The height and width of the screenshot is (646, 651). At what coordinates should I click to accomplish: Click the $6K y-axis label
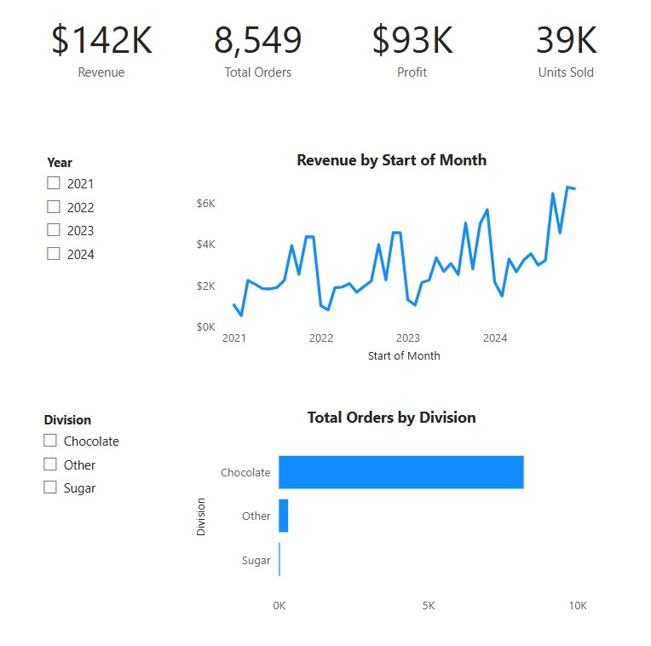pos(206,204)
